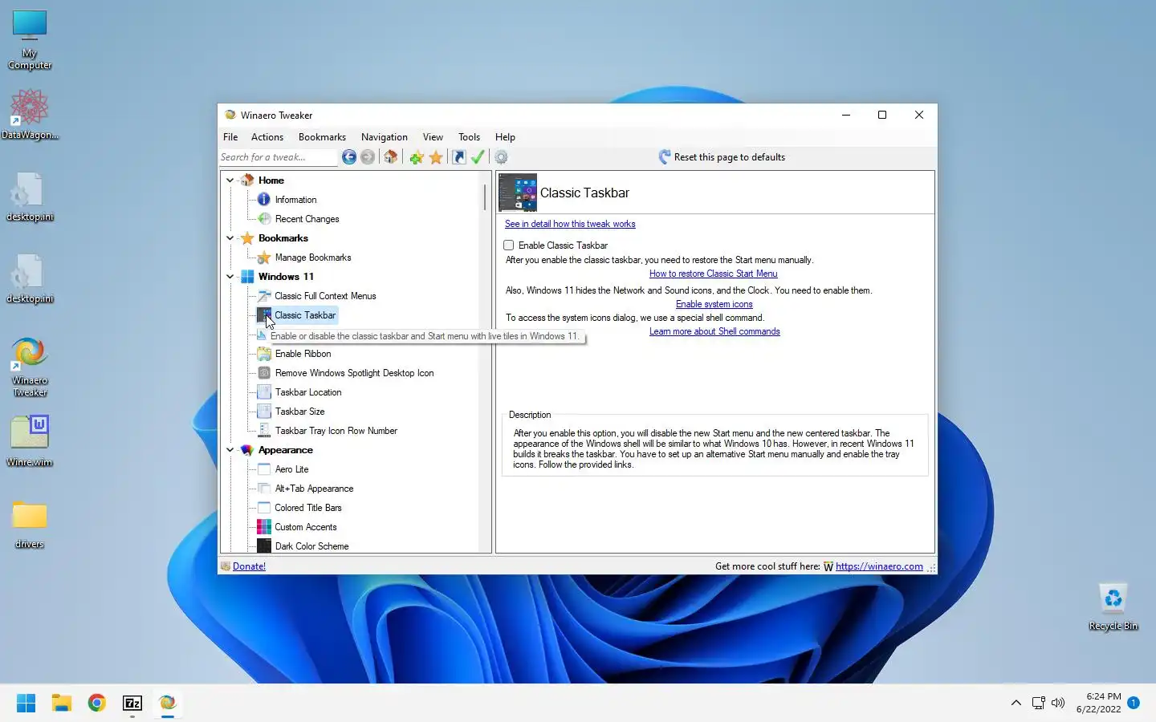Click the Classic Taskbar header thumbnail image
Screen dimensions: 1156x722
518,193
